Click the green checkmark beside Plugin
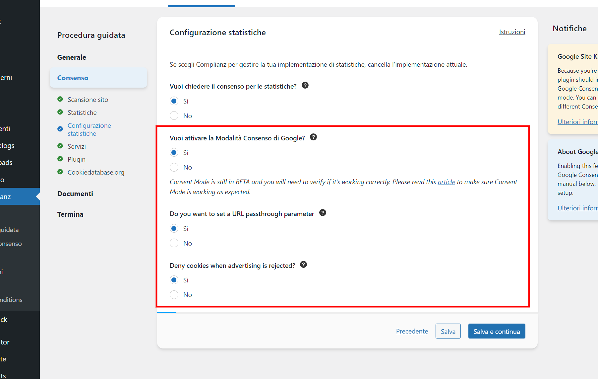 [60, 159]
